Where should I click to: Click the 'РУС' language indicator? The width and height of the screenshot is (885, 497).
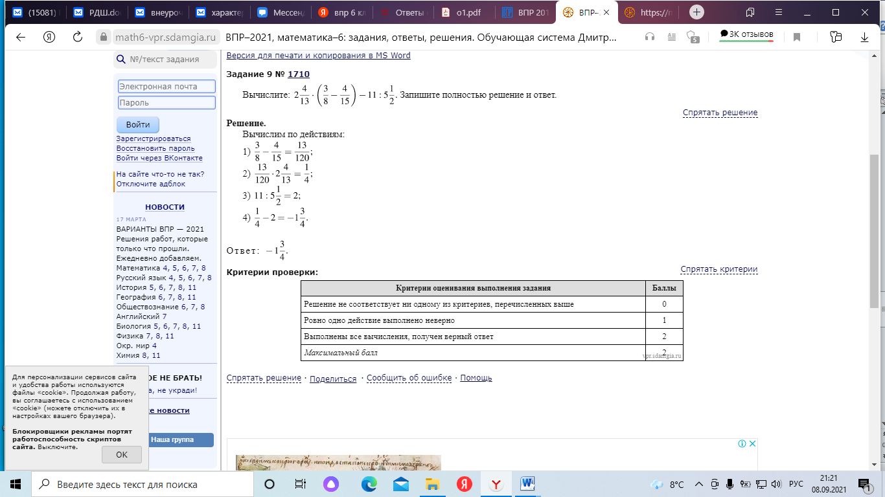(x=796, y=484)
